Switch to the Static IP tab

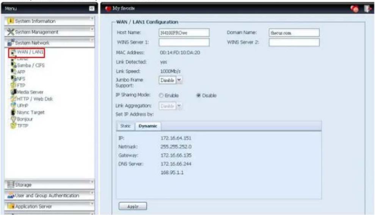click(x=126, y=126)
